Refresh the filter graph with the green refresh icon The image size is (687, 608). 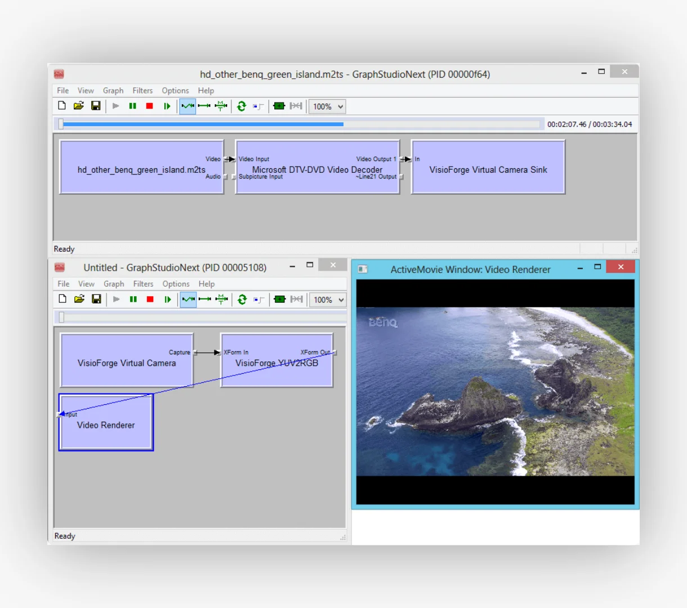coord(241,106)
